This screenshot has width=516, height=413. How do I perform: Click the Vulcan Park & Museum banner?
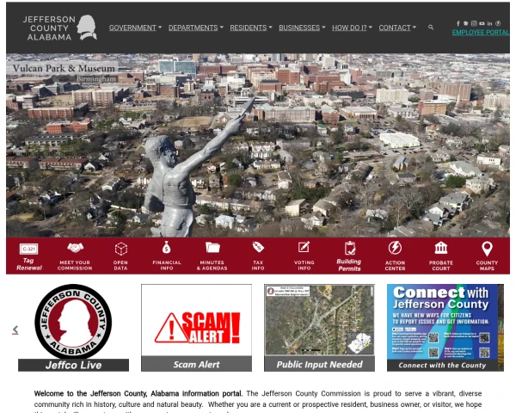tap(258, 145)
